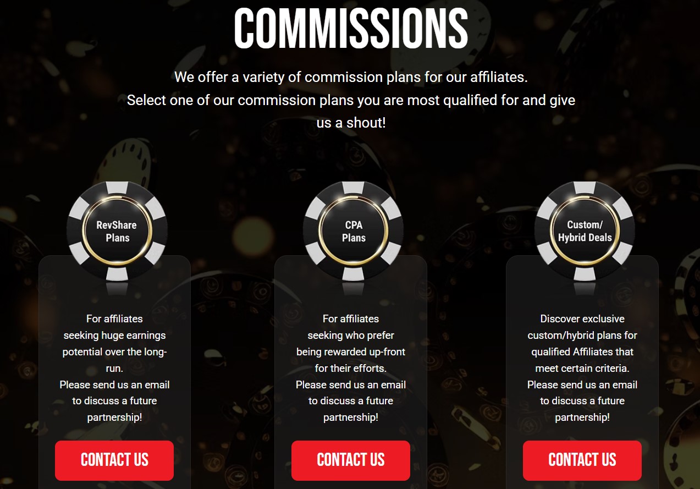The image size is (700, 489).
Task: Click the email invitation sentence in CPA card
Action: [351, 401]
